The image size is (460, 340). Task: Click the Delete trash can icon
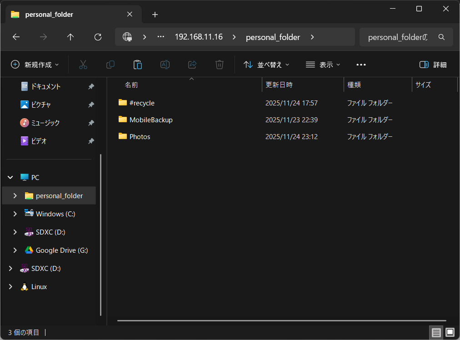(220, 65)
